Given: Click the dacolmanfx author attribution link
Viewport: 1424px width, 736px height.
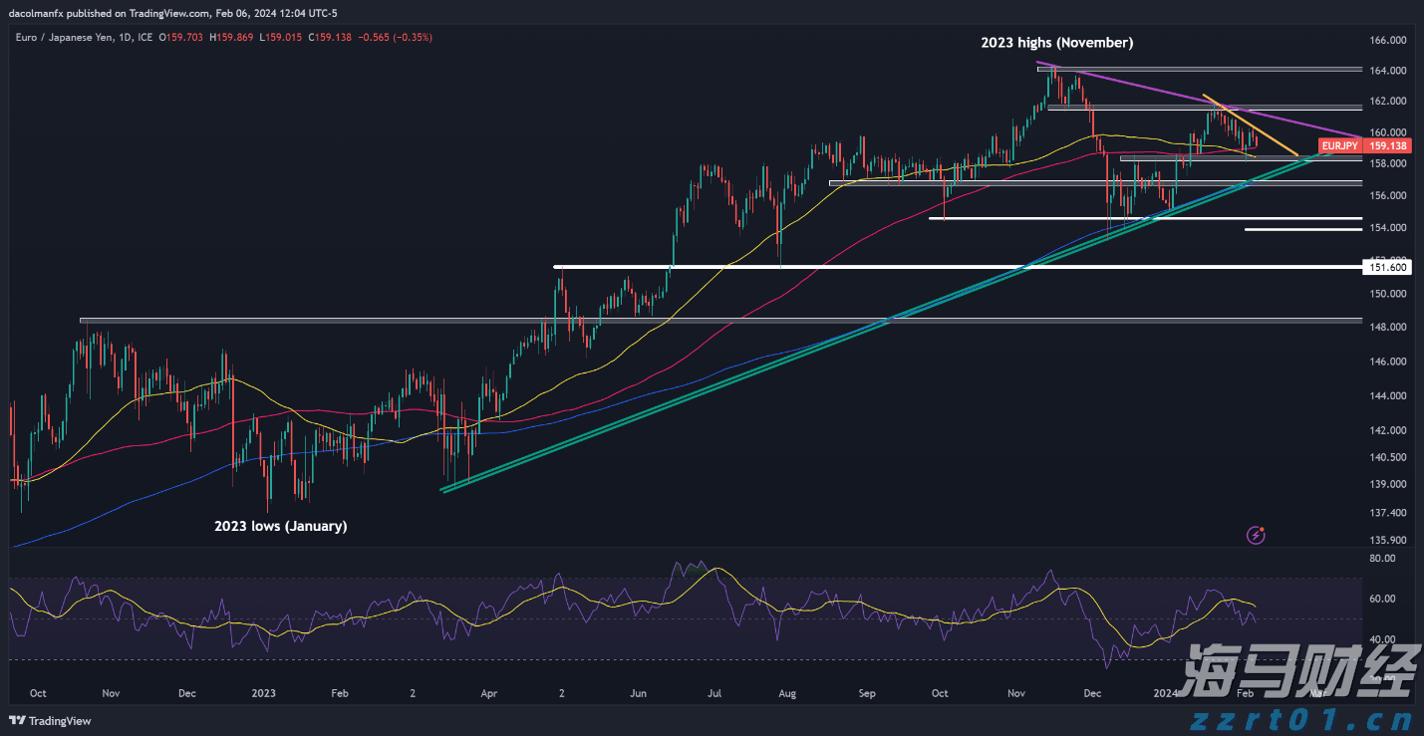Looking at the screenshot, I should tap(35, 13).
